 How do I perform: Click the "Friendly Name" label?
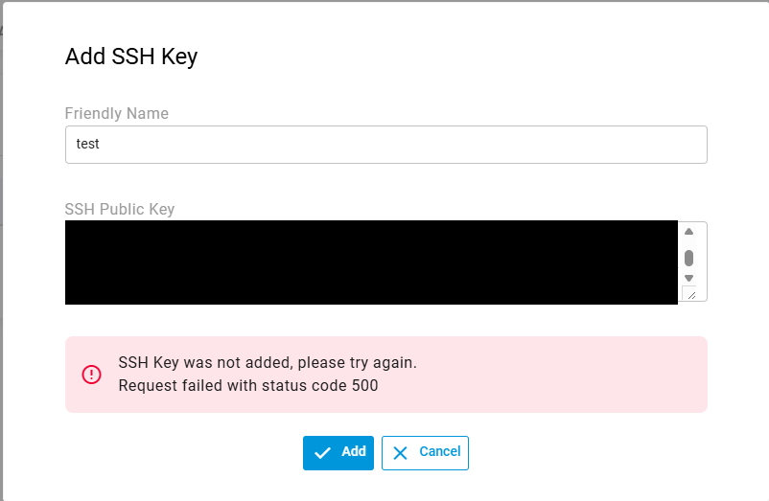[116, 113]
